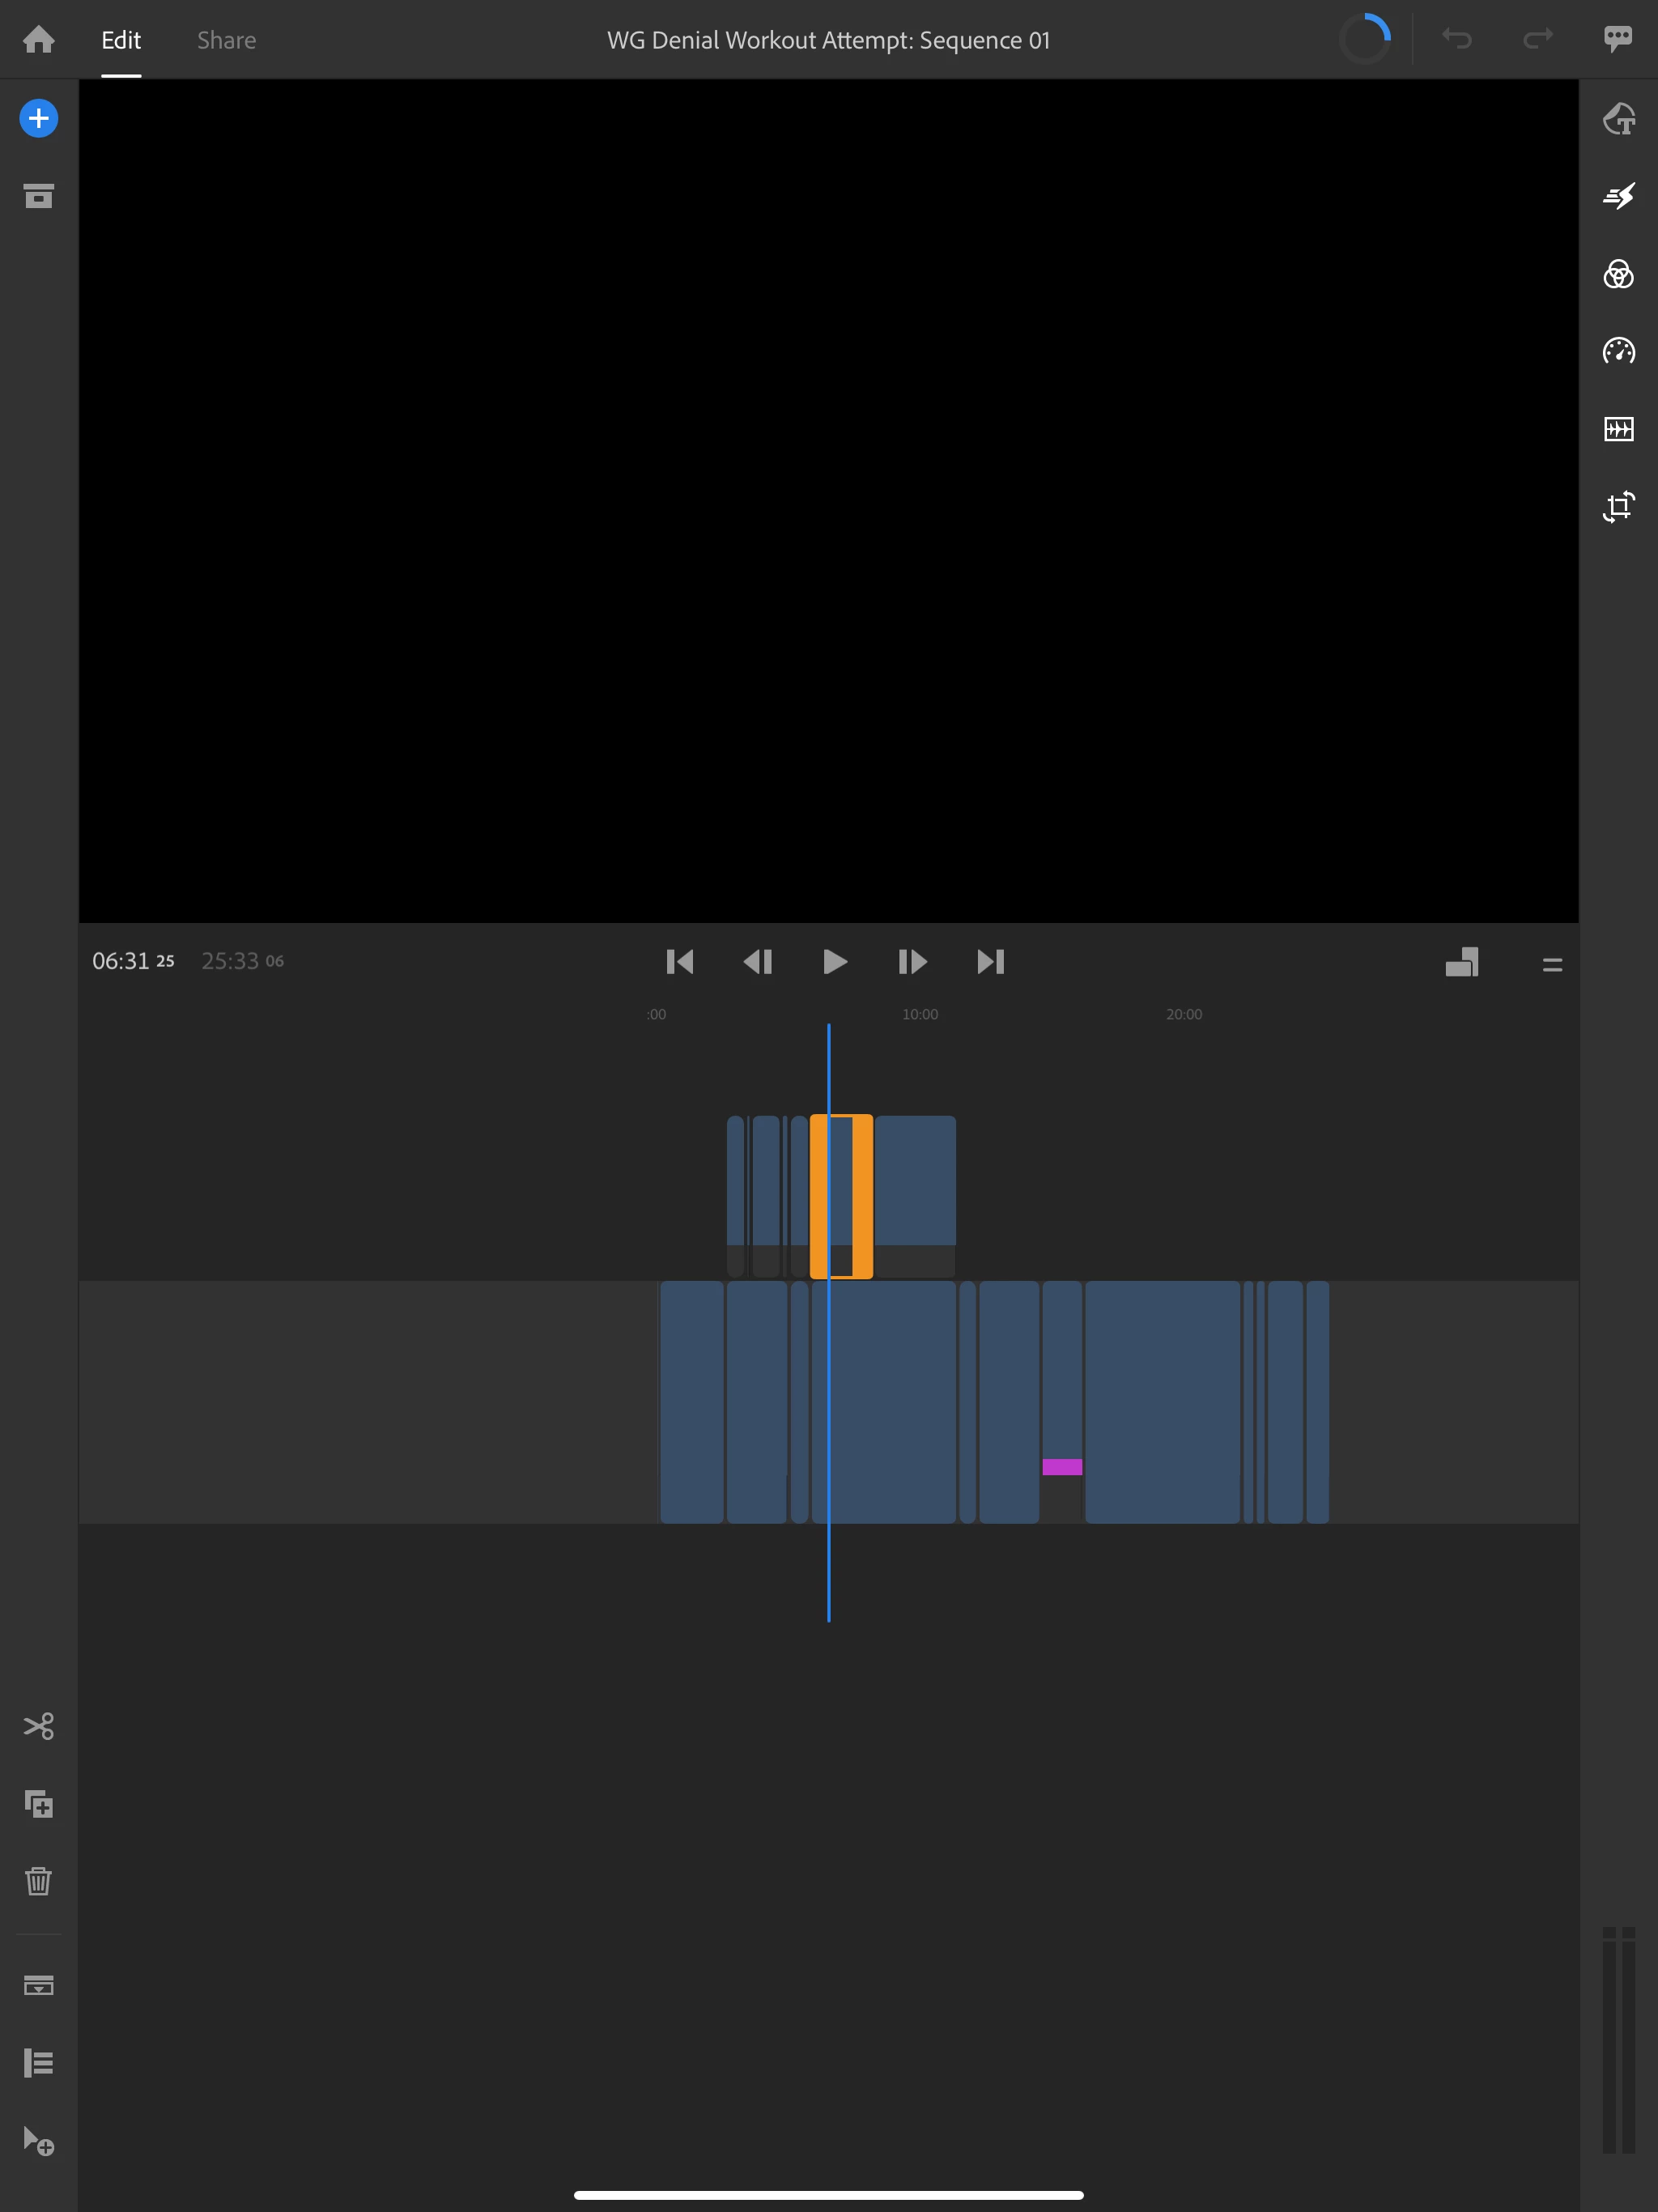Screen dimensions: 1658x2212
Task: Open the Speed gauge tool
Action: coord(1618,351)
